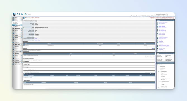Click the Add new record icon
Screen dimensions: 187x101
25,74
